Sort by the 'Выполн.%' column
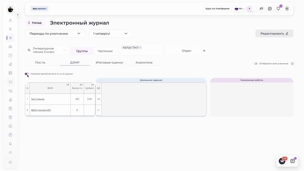 click(81, 85)
